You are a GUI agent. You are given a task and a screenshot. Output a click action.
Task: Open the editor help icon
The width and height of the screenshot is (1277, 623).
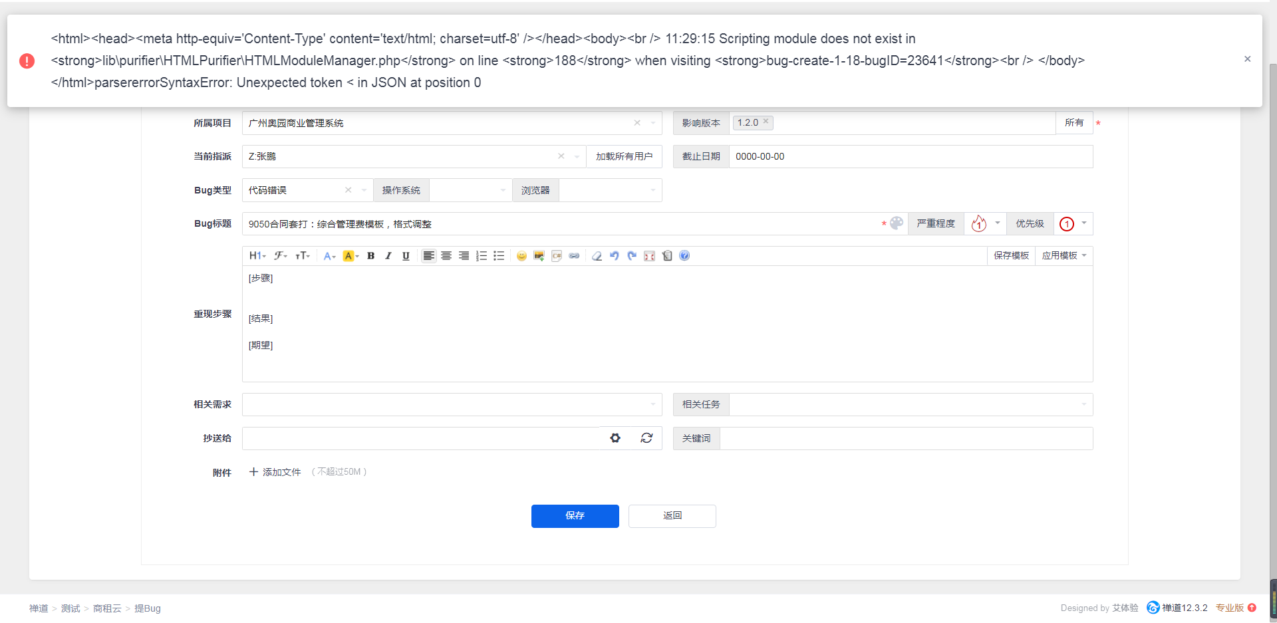[x=684, y=256]
